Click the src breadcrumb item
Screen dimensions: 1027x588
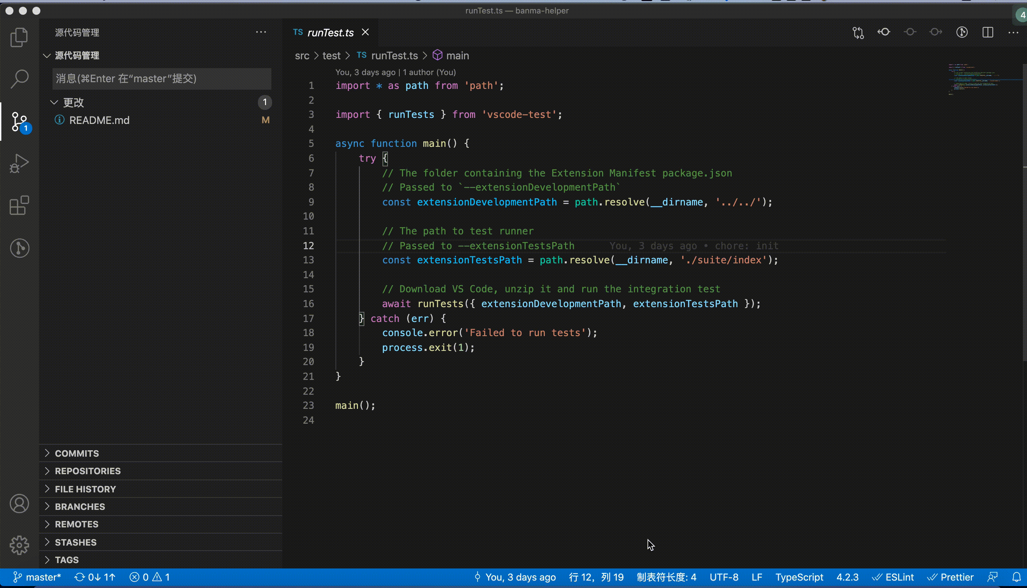(x=302, y=55)
